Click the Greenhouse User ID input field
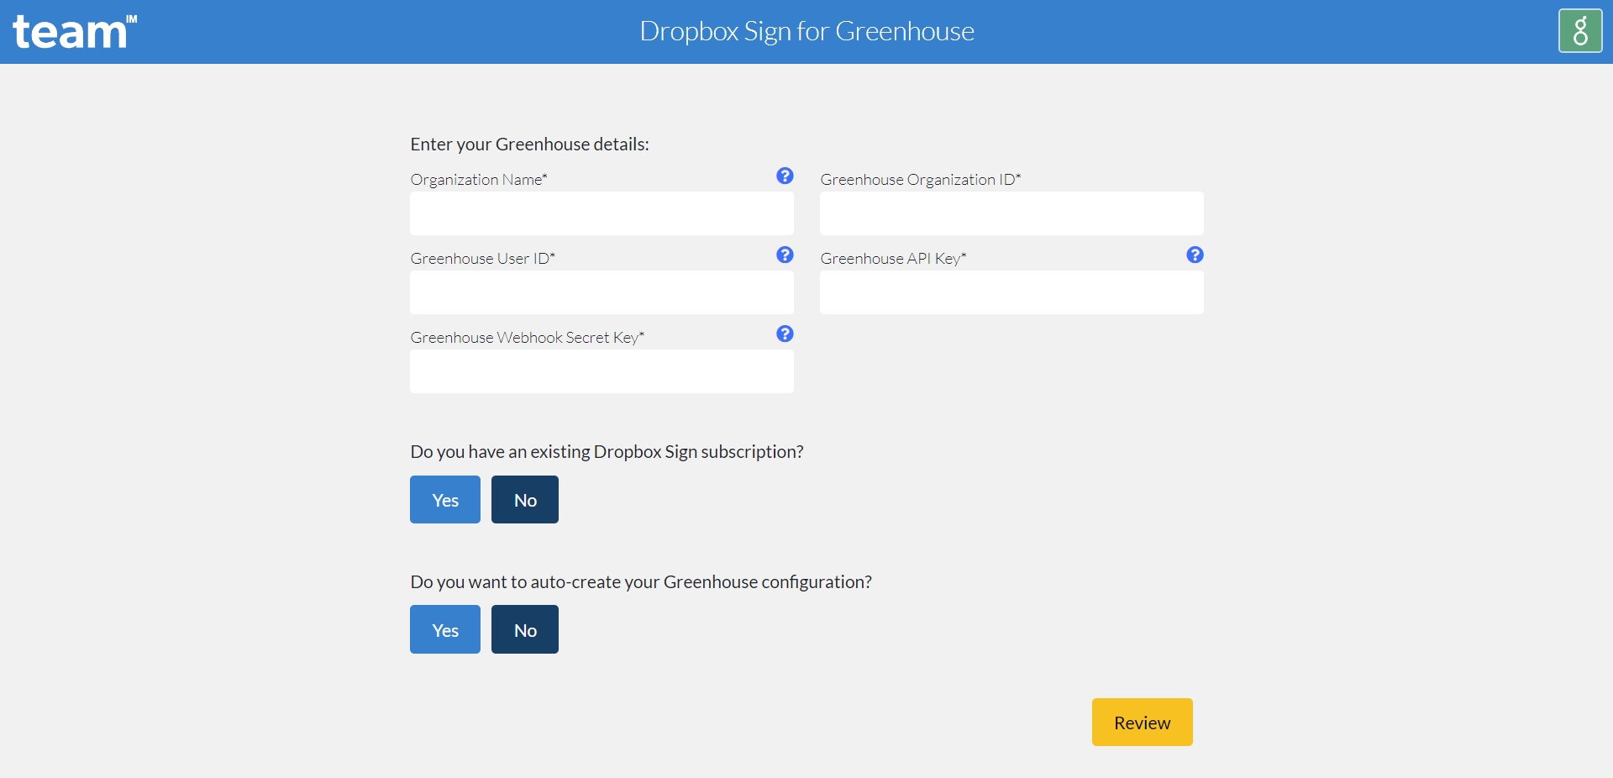The width and height of the screenshot is (1613, 778). click(x=601, y=292)
